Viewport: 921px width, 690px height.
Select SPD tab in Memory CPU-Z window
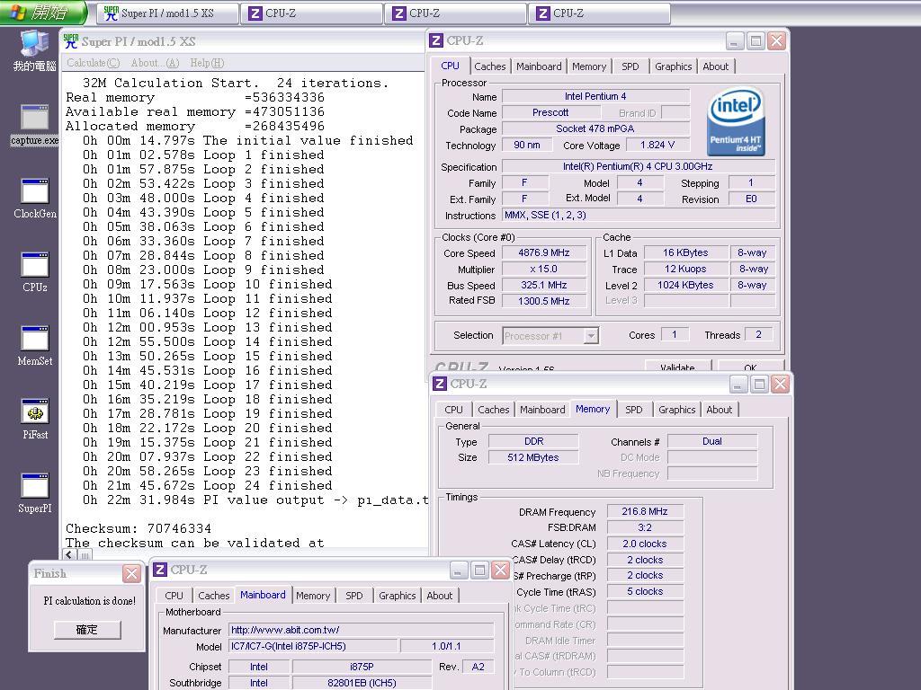pos(634,410)
